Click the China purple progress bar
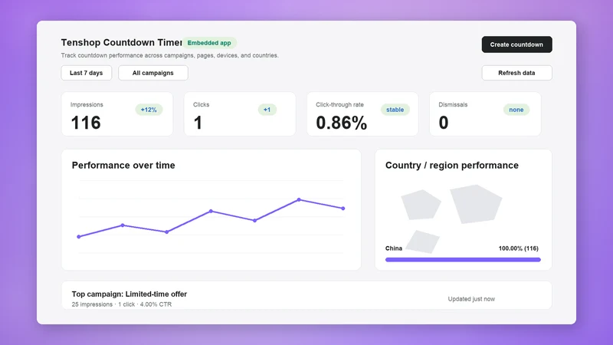Screen dimensions: 613x345 click(x=463, y=260)
